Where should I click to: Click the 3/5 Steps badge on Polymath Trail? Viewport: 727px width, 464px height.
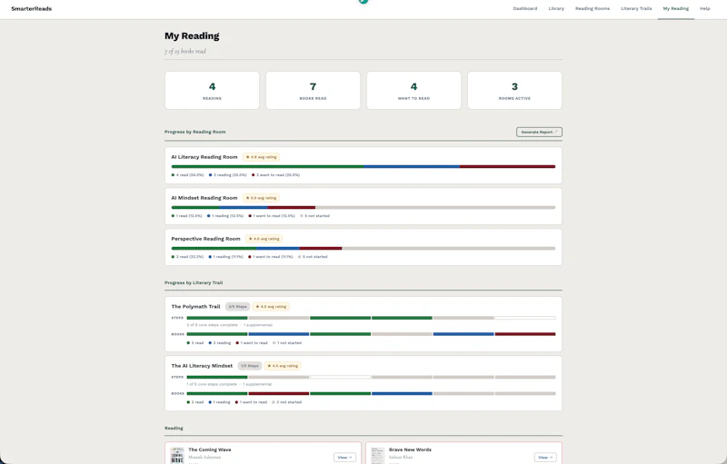pos(237,307)
